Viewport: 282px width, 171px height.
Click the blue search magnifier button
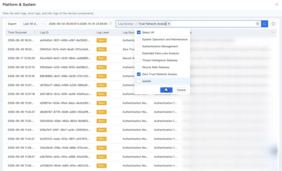(x=265, y=24)
